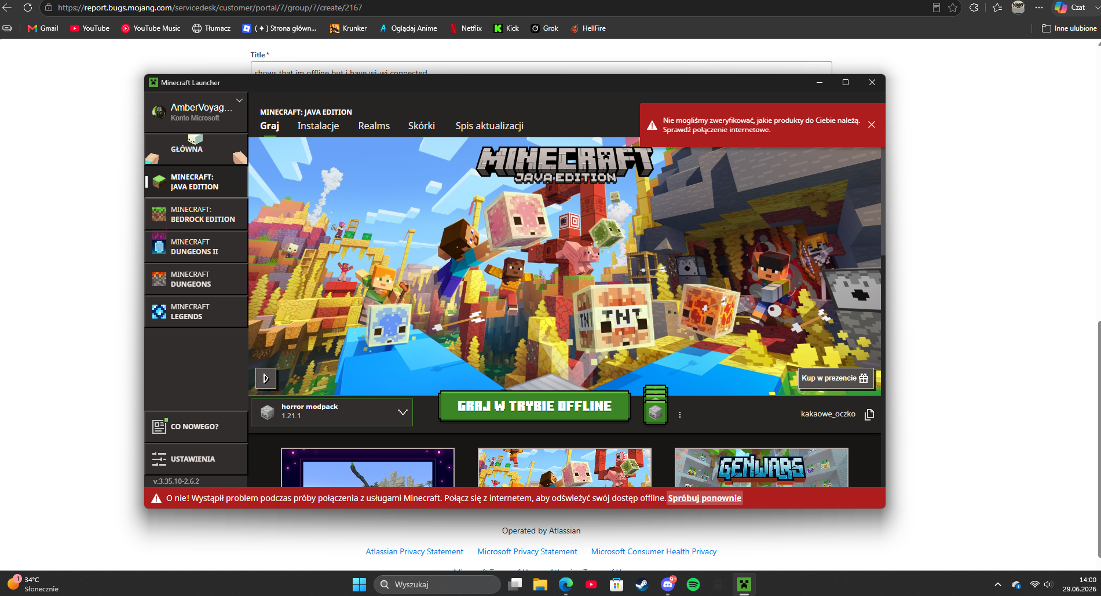This screenshot has width=1101, height=596.
Task: Click the trailer play arrow on banner
Action: click(266, 378)
